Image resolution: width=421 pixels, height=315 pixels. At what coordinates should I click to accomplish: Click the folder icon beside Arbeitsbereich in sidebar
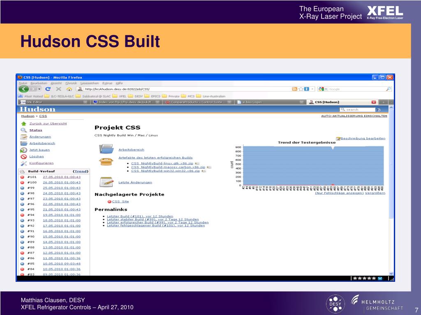[23, 143]
